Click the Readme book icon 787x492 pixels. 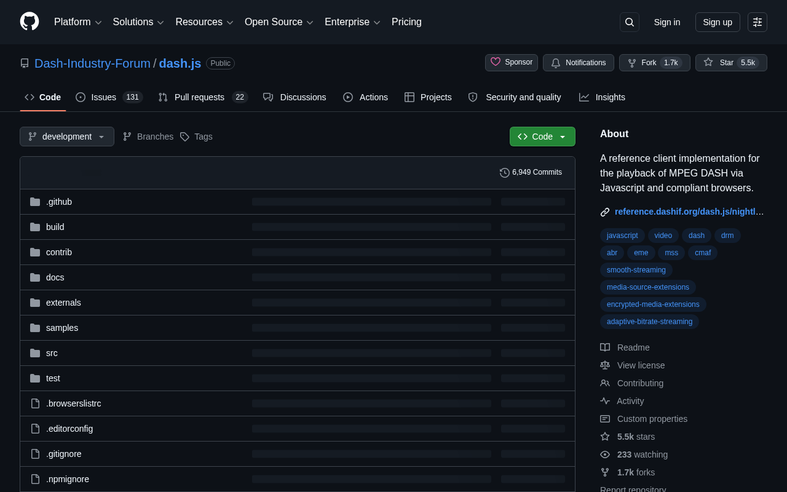605,347
